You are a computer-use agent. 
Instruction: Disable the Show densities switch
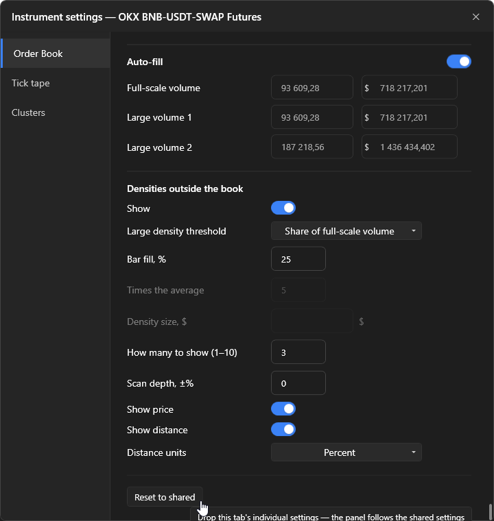(x=283, y=208)
